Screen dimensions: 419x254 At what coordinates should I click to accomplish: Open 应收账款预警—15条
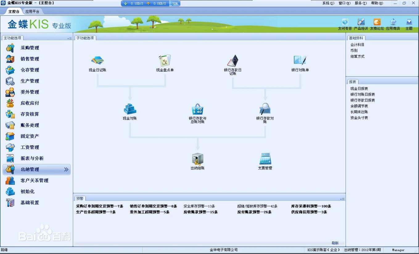(x=201, y=212)
